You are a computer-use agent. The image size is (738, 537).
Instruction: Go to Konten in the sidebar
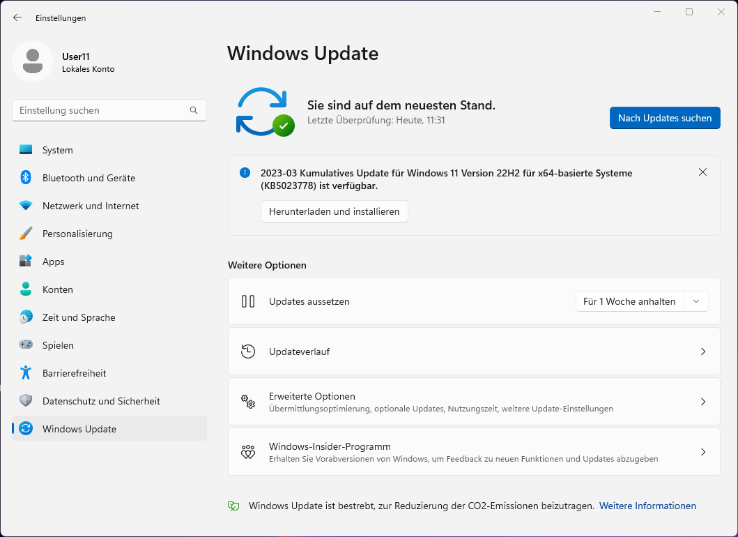pos(58,289)
